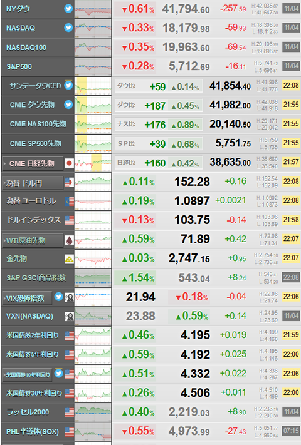Click Twitter icon on 米国債券10年利回り row
301x445 pixels.
click(x=58, y=373)
